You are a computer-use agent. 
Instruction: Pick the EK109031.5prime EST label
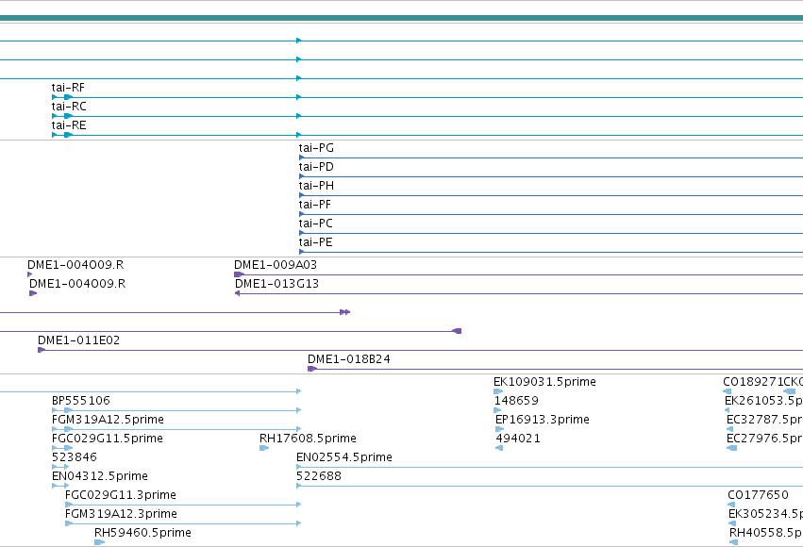(544, 382)
